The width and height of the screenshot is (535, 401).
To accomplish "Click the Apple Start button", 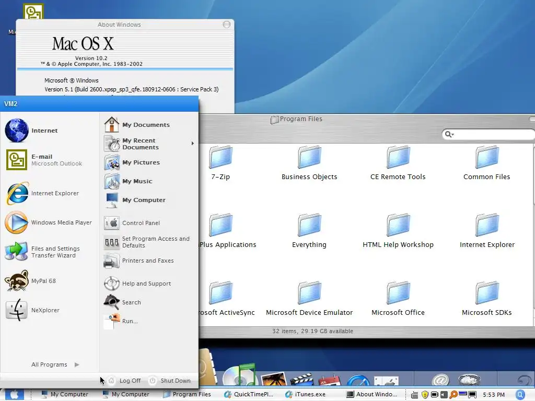I will pyautogui.click(x=14, y=395).
